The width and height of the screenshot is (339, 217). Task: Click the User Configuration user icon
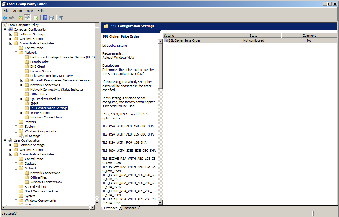10,140
